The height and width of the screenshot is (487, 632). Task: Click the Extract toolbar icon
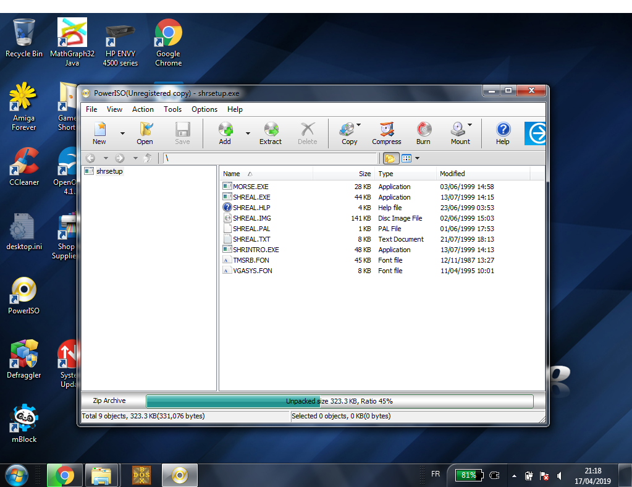pos(271,133)
